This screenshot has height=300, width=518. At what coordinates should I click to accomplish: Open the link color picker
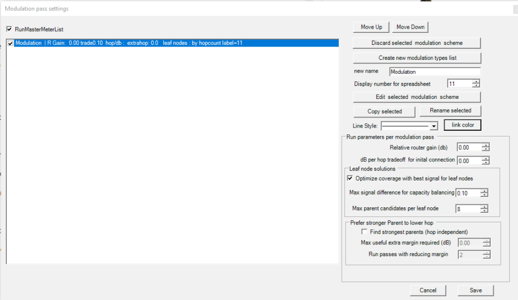[462, 125]
